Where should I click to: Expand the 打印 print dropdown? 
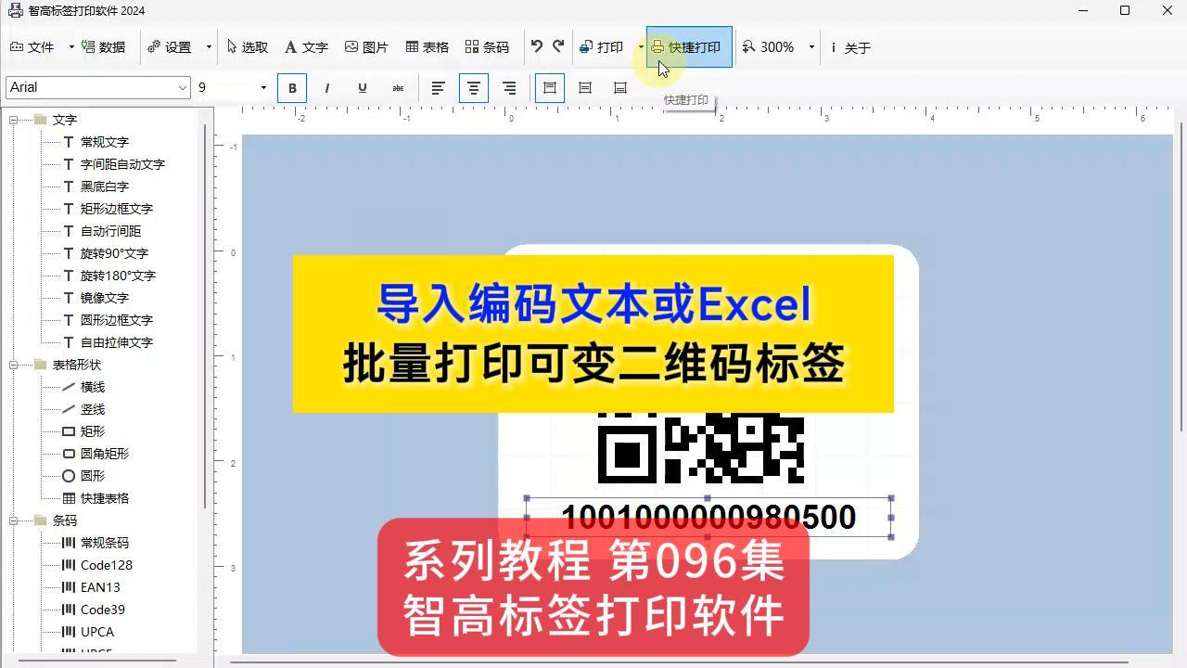640,46
